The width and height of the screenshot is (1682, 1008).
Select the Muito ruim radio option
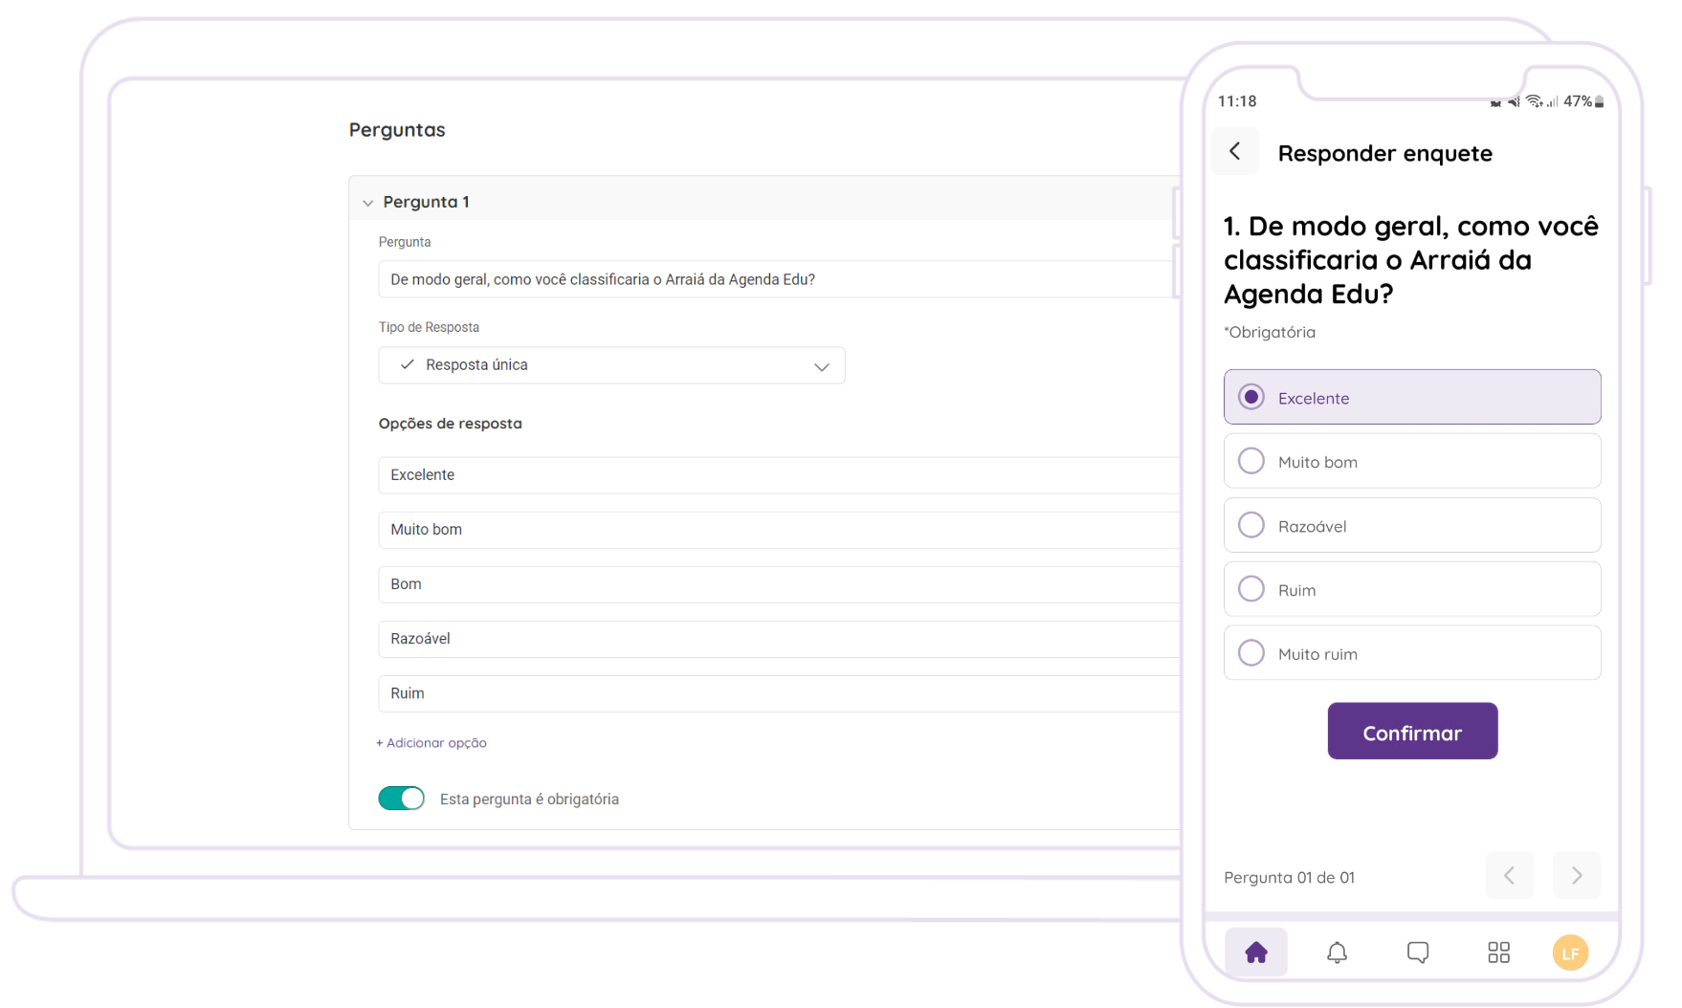click(1412, 653)
